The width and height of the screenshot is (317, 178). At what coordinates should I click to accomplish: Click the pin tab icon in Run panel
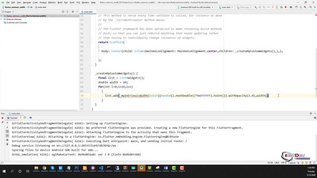(x=2, y=122)
